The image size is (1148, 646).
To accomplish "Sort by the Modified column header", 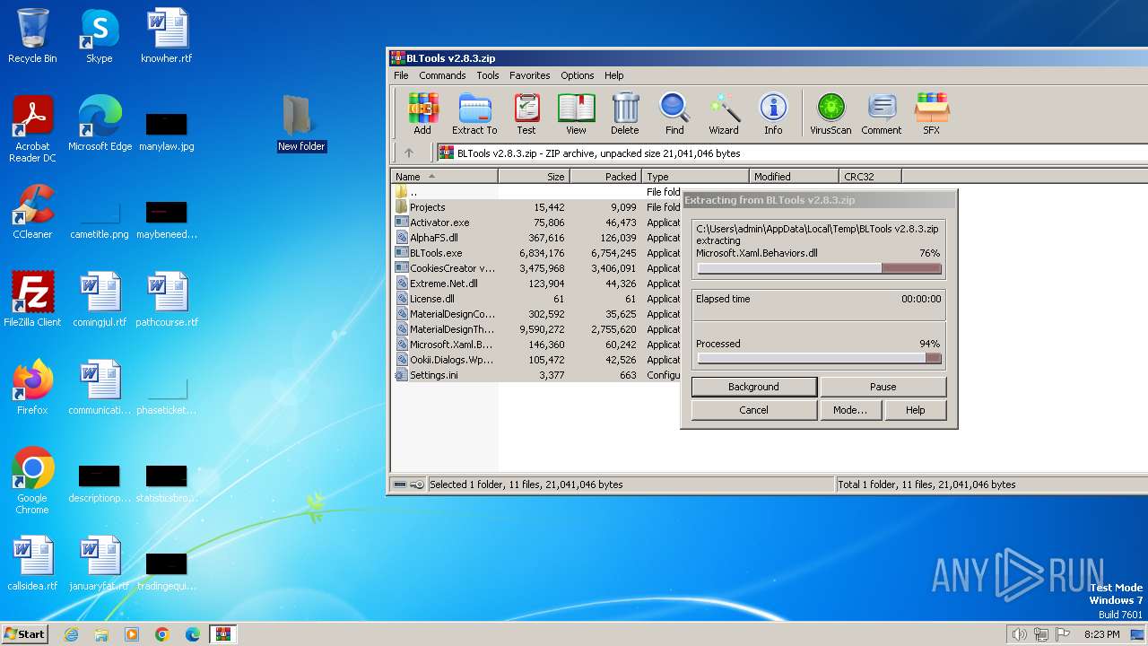I will point(795,177).
